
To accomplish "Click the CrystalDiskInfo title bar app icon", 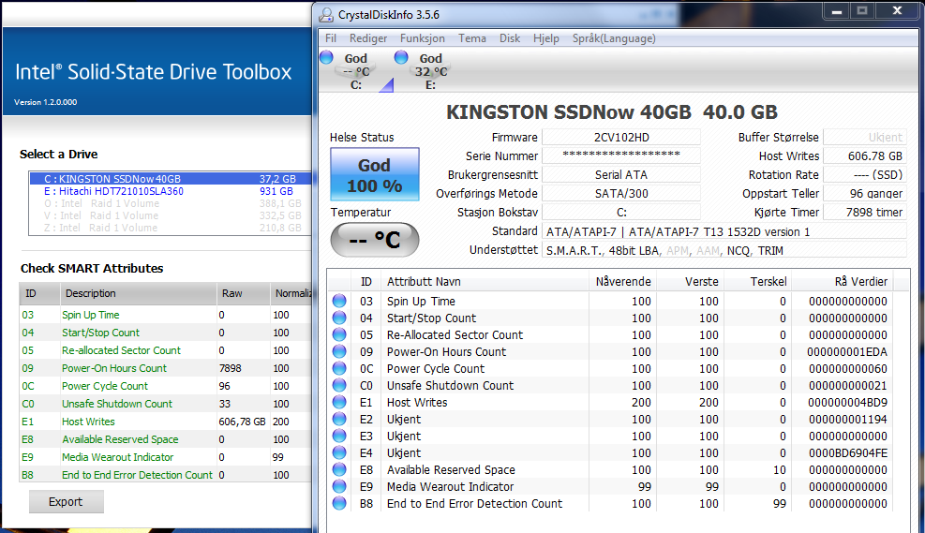I will [326, 15].
